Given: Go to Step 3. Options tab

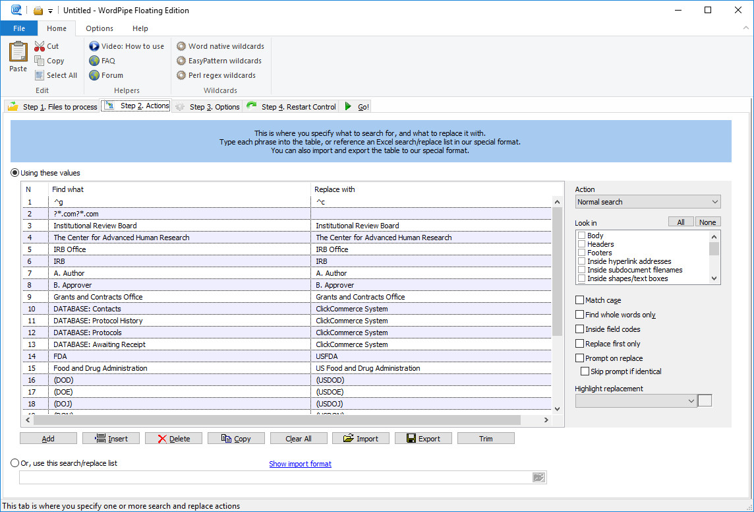Looking at the screenshot, I should (208, 107).
